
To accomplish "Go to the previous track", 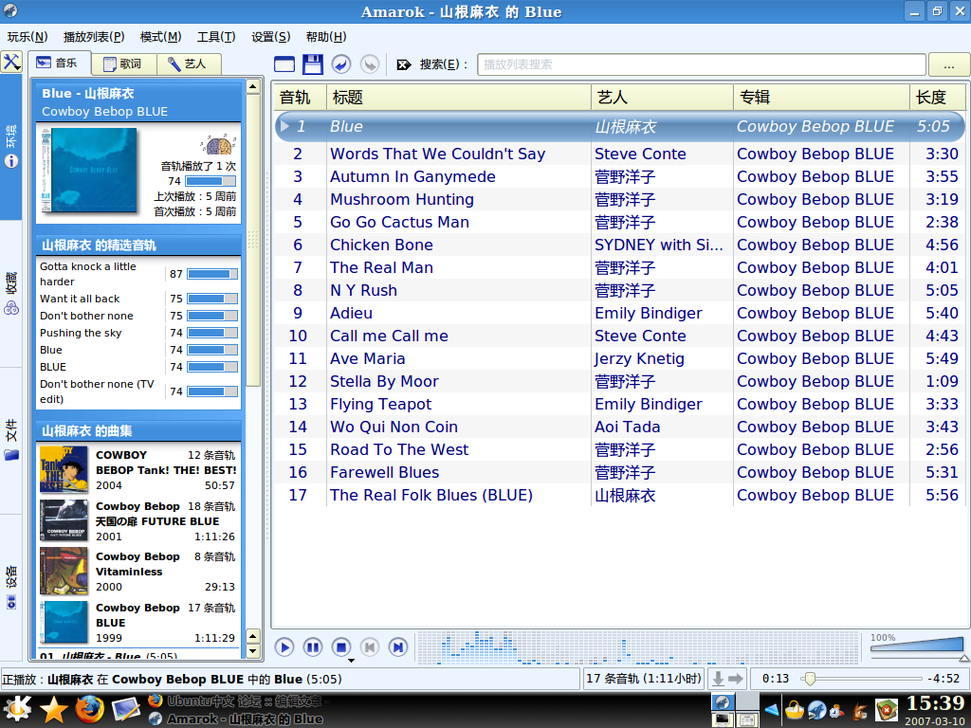I will (370, 647).
